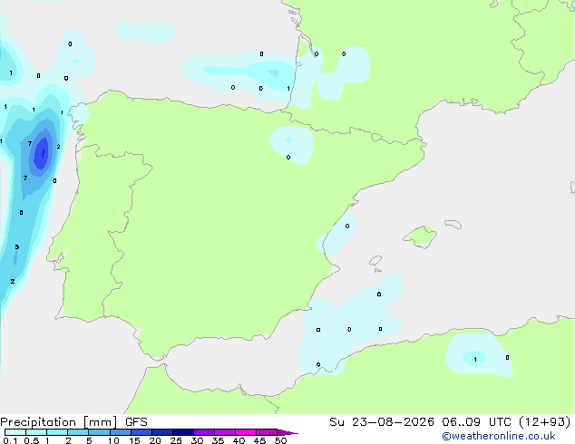Screen dimensions: 575x444
Task: Click the '25' legend scale label
Action: click(x=176, y=440)
